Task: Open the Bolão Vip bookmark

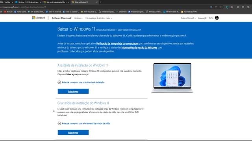Action: (89, 12)
